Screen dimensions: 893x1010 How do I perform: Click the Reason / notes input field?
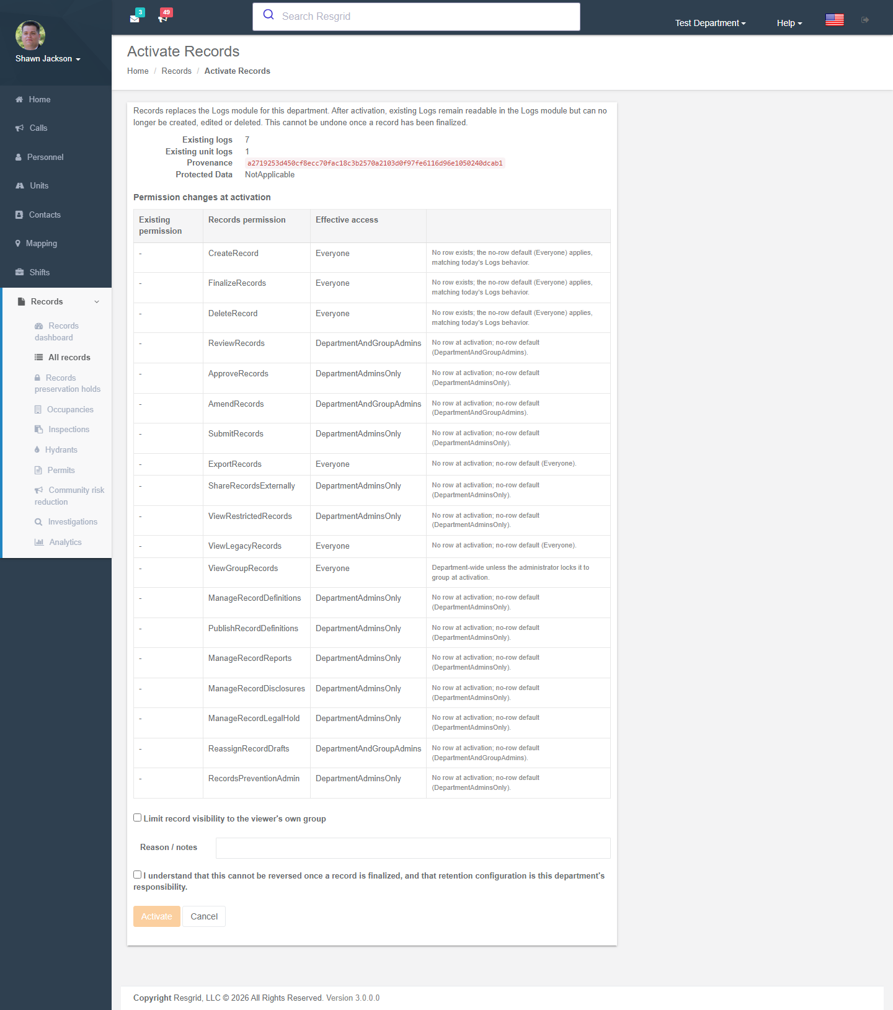[413, 848]
